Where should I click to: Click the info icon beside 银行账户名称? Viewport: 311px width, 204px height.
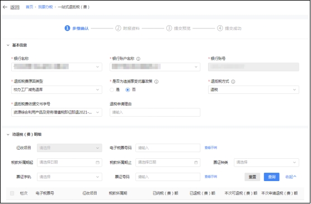(x=139, y=59)
